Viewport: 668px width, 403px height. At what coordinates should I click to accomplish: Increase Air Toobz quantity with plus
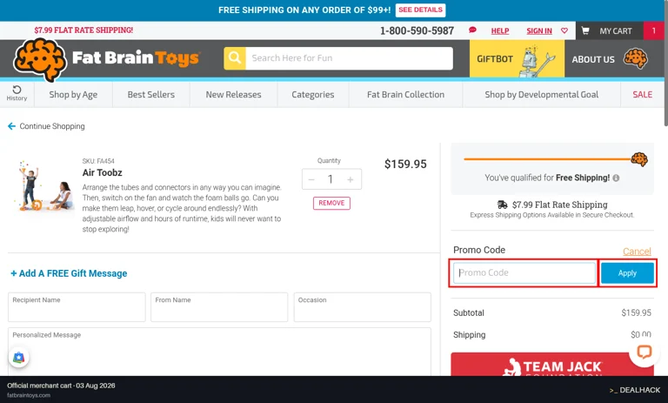[351, 179]
